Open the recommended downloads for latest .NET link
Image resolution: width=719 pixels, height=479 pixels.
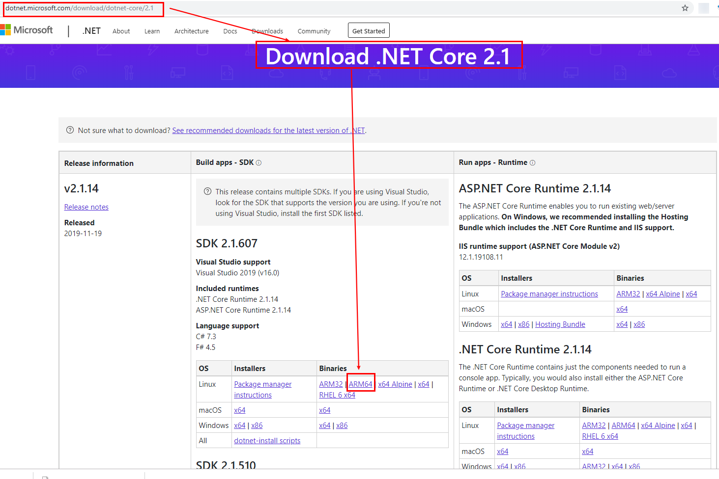click(268, 131)
